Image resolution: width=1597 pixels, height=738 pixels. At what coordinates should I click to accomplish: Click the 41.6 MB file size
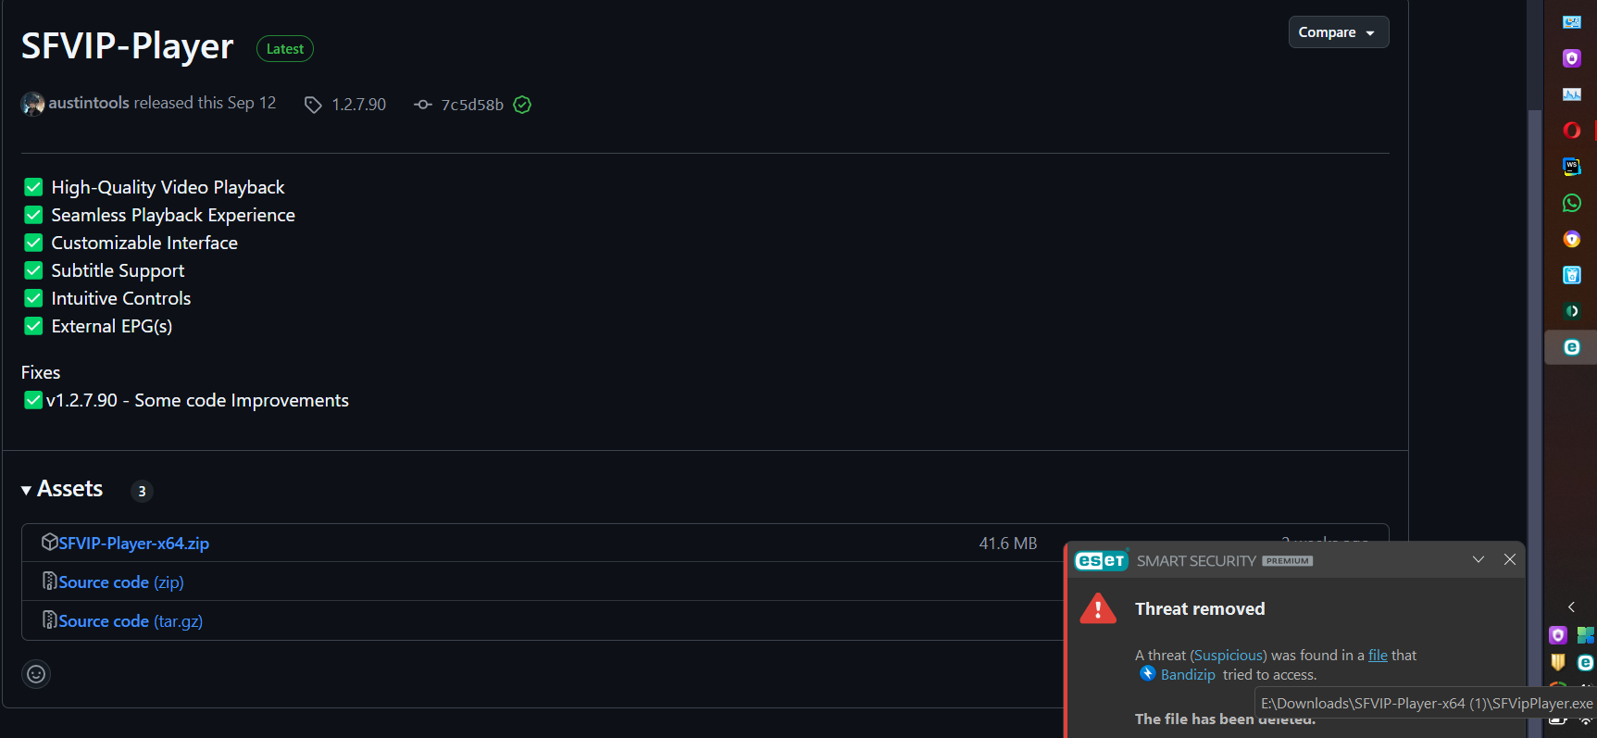(1008, 544)
